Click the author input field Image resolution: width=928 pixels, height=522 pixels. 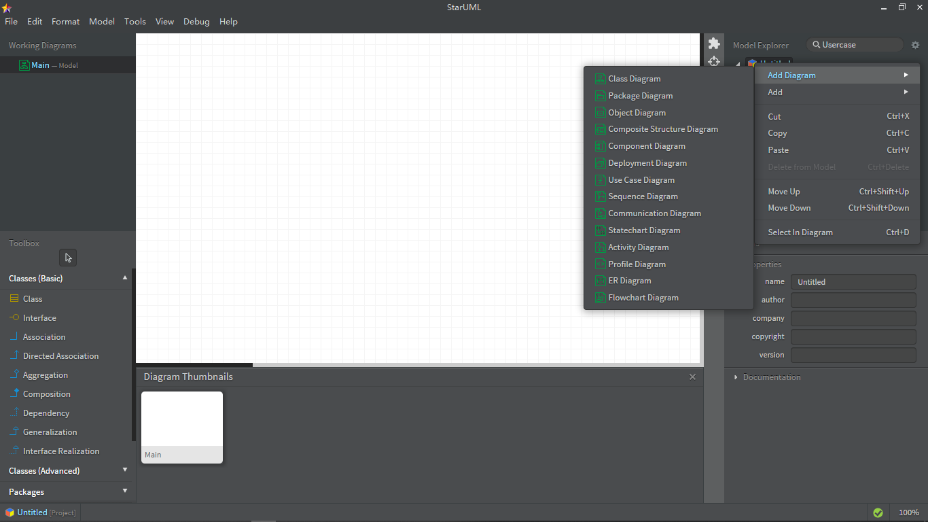(853, 300)
